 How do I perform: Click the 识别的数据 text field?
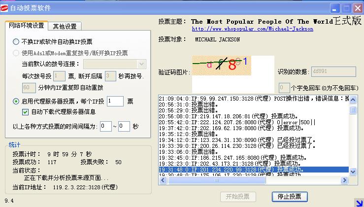click(333, 71)
